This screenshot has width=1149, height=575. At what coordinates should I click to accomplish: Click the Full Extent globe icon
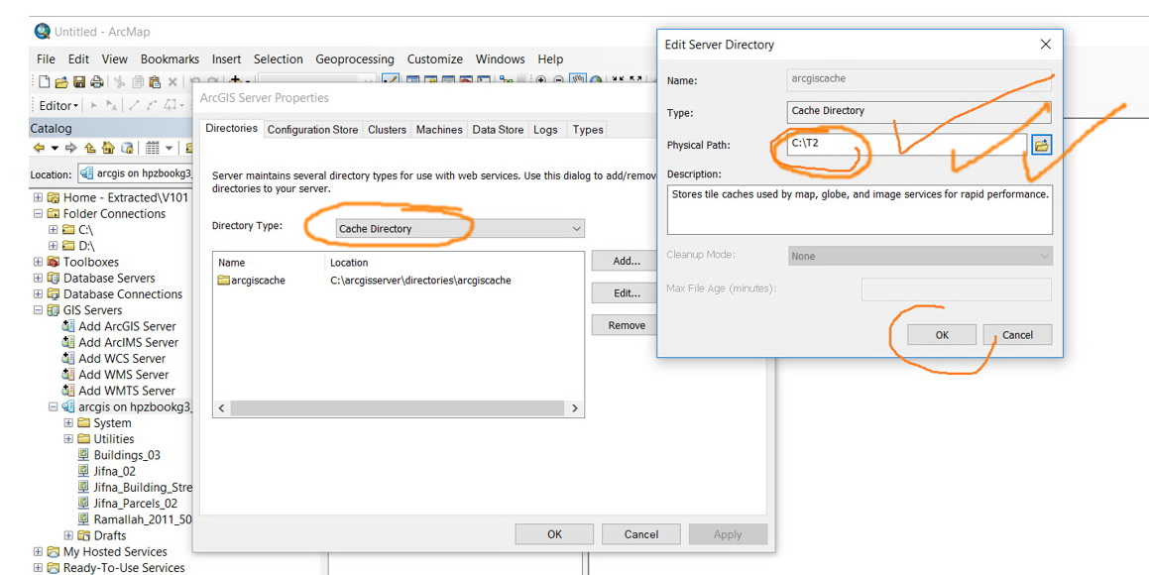[596, 80]
